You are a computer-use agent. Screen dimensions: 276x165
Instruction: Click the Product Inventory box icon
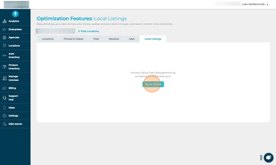4,67
